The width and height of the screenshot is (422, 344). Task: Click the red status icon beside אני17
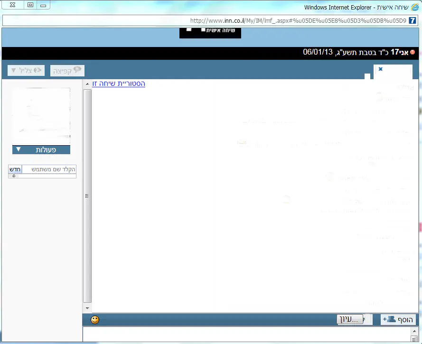413,52
